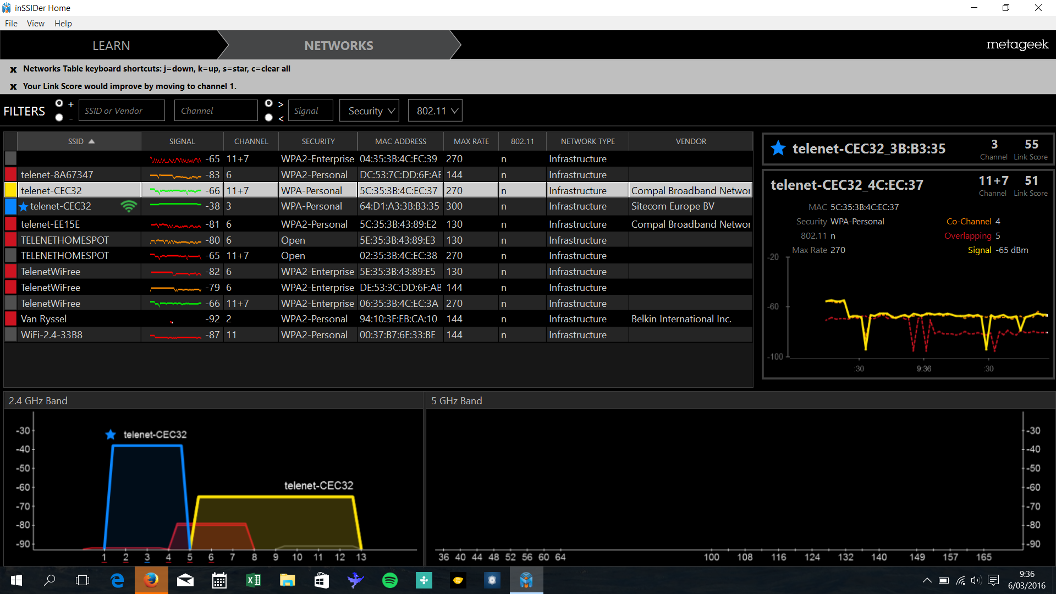Image resolution: width=1056 pixels, height=594 pixels.
Task: Open the Mail app from taskbar
Action: click(x=185, y=580)
